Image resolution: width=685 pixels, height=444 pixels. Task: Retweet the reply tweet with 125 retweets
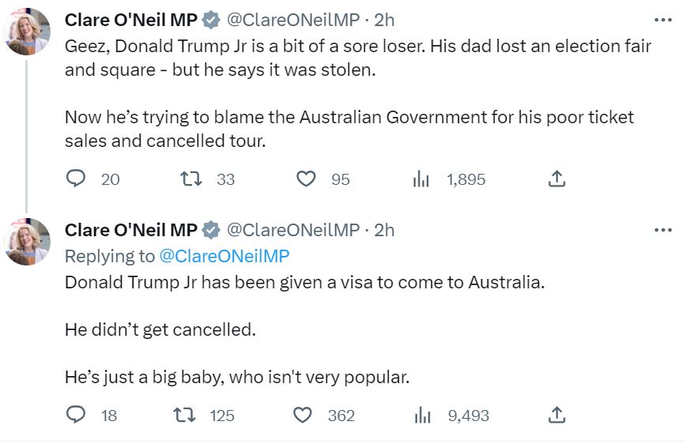point(190,415)
